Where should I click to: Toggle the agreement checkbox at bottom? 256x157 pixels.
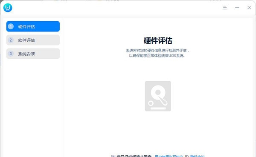pyautogui.click(x=113, y=156)
